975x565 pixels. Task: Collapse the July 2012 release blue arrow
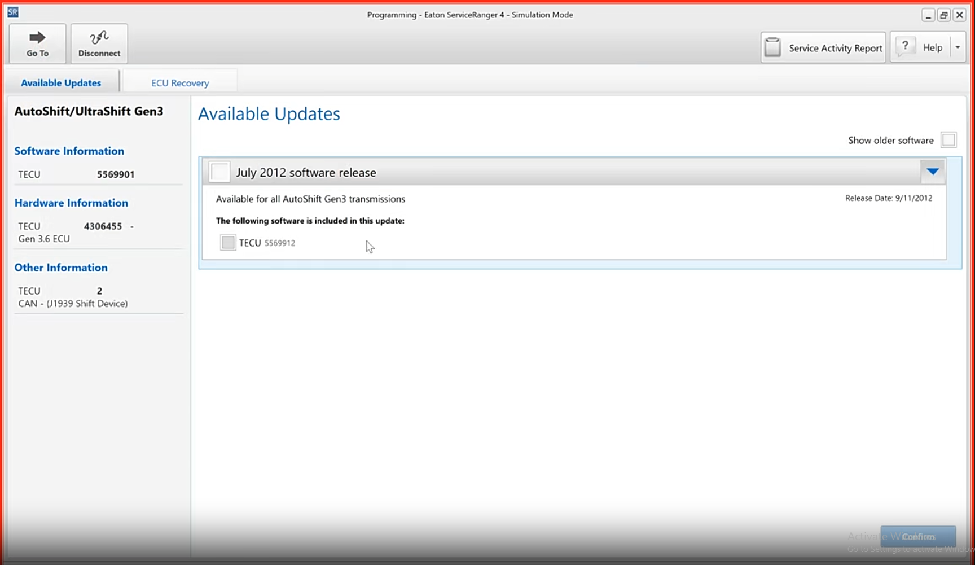click(932, 172)
